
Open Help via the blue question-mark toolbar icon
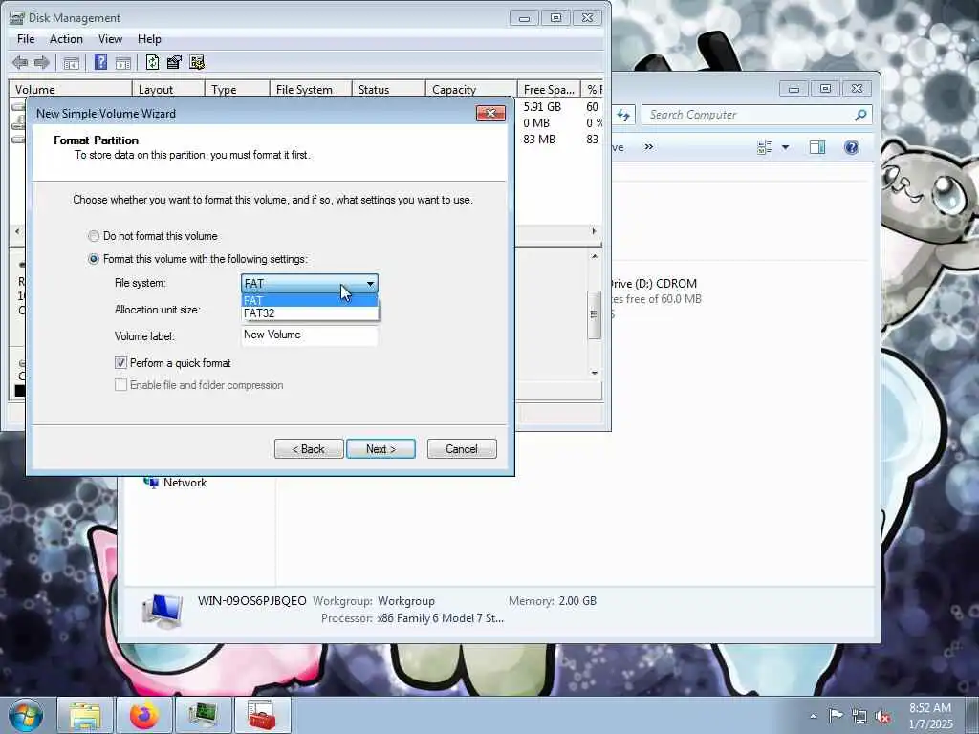click(x=100, y=62)
